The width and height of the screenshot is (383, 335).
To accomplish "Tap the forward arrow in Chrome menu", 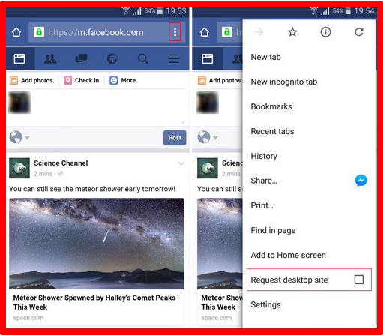I will click(259, 32).
